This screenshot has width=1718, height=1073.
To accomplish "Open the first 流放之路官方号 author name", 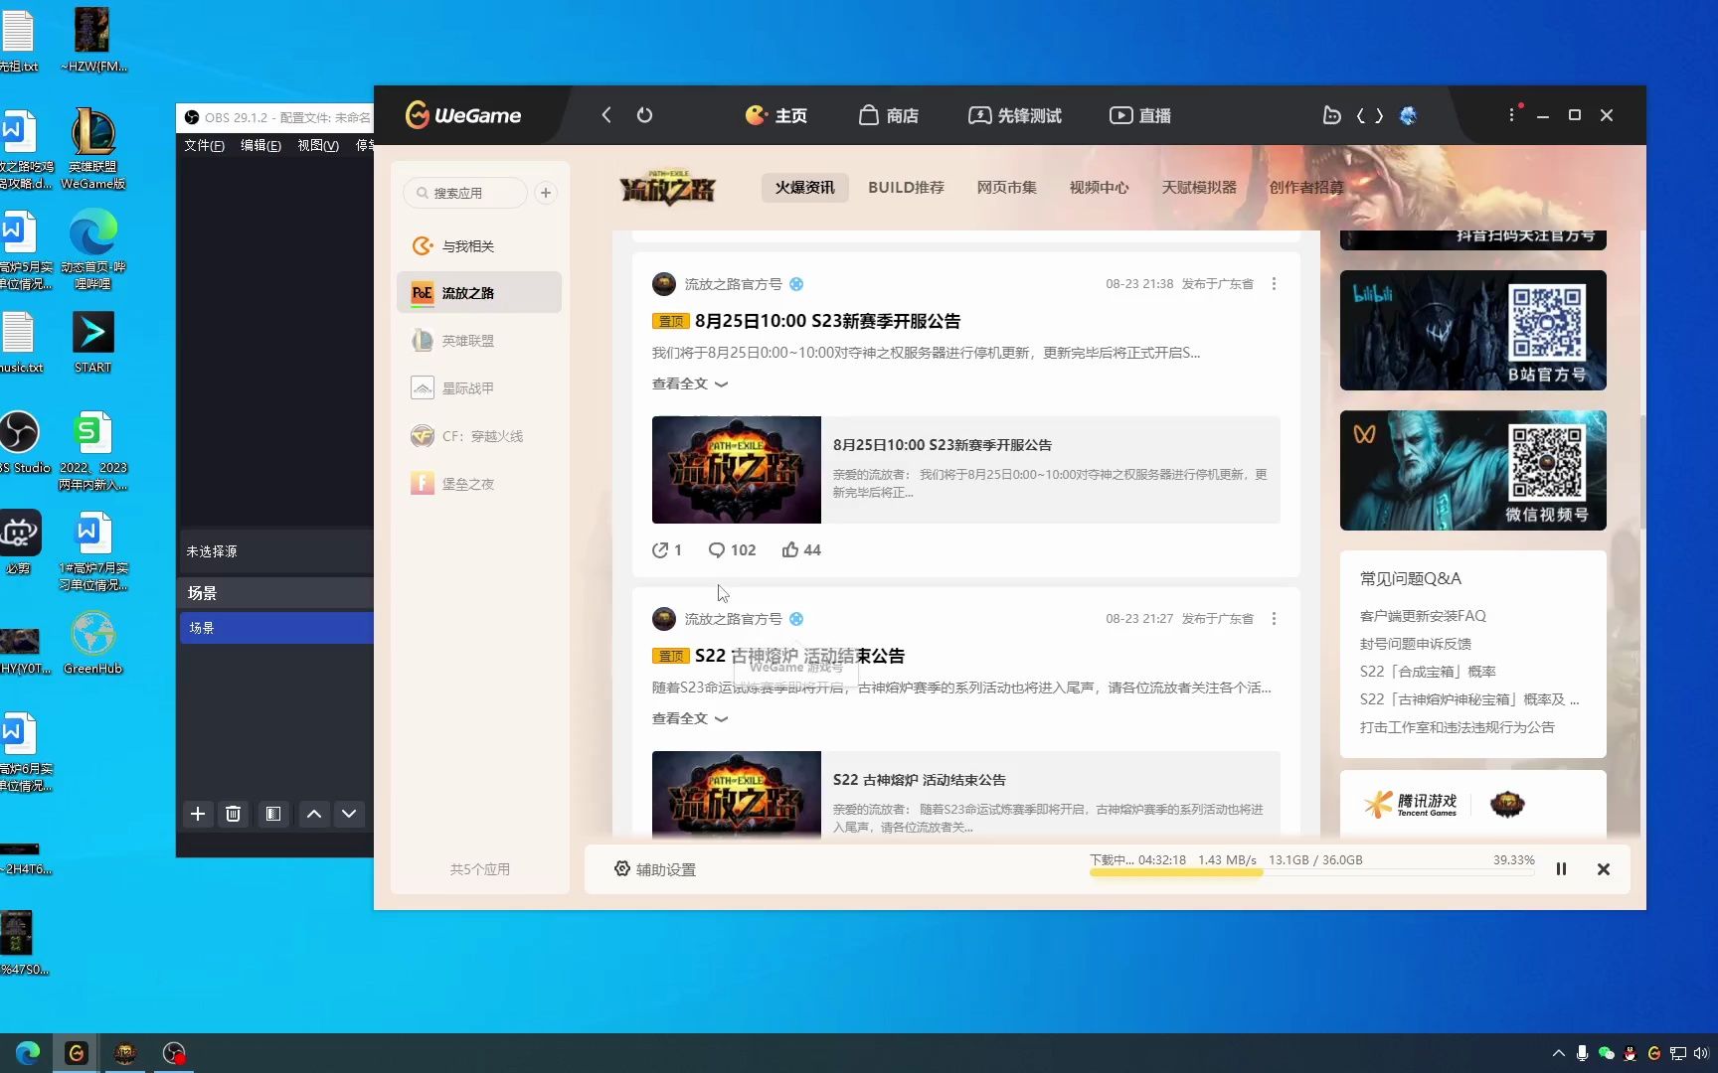I will point(733,284).
